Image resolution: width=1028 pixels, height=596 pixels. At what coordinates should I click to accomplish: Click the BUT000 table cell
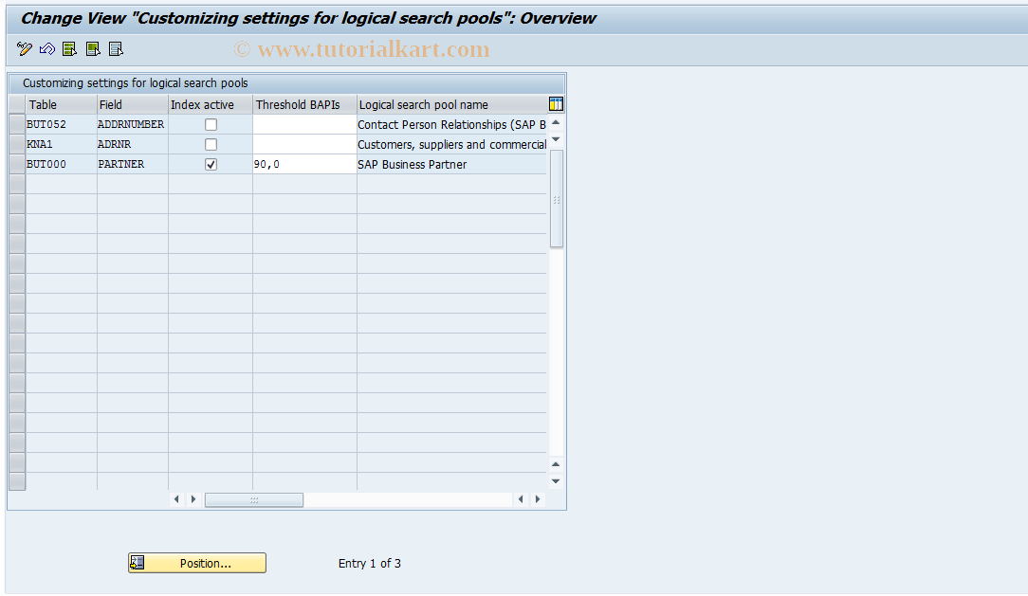pos(61,164)
